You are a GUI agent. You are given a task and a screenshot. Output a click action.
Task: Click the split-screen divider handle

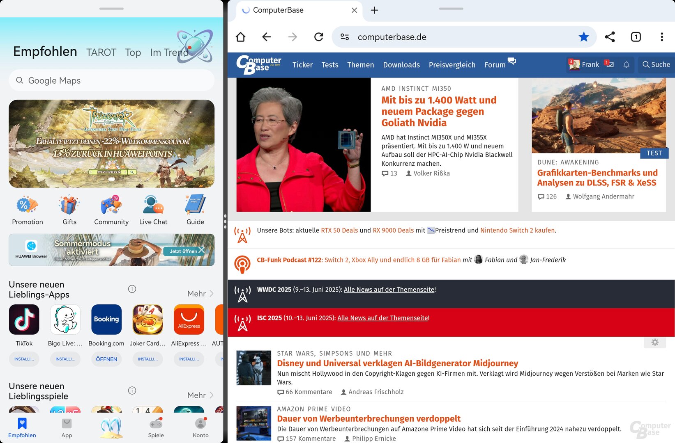(x=225, y=221)
